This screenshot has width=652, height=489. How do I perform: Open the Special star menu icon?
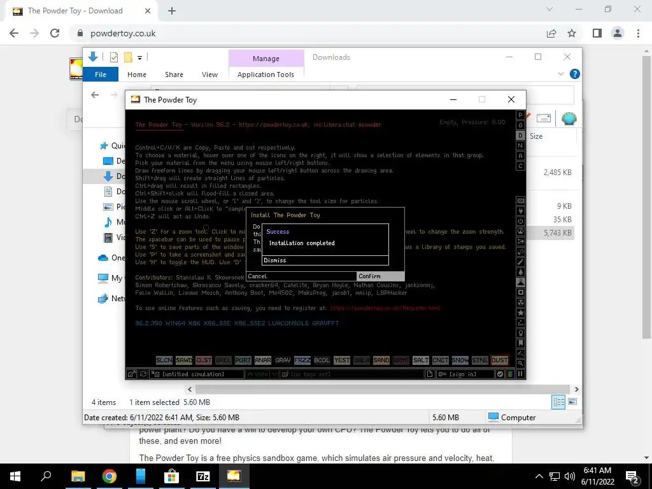coord(520,313)
